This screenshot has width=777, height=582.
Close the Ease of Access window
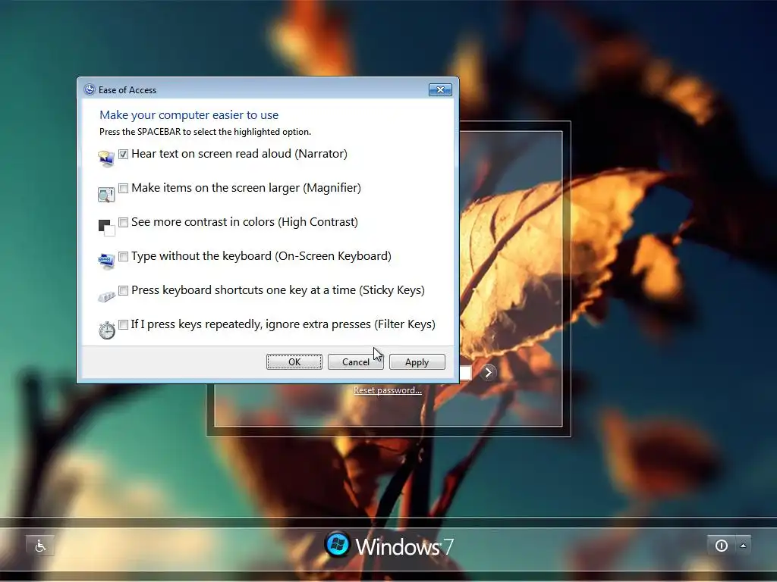point(440,89)
